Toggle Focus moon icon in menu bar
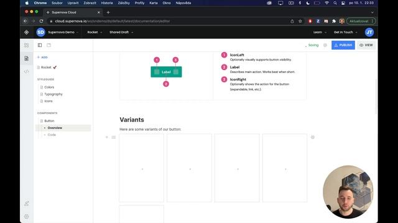398x223 pixels. click(308, 3)
